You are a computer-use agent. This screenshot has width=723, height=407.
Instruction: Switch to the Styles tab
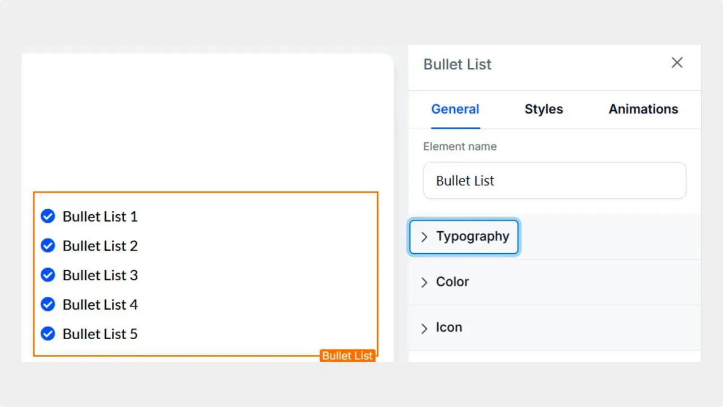[x=543, y=109]
